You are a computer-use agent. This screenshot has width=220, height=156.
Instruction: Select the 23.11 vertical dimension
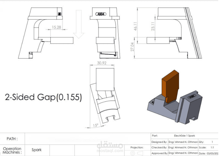click(153, 26)
